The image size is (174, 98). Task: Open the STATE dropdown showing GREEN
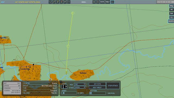80,87
